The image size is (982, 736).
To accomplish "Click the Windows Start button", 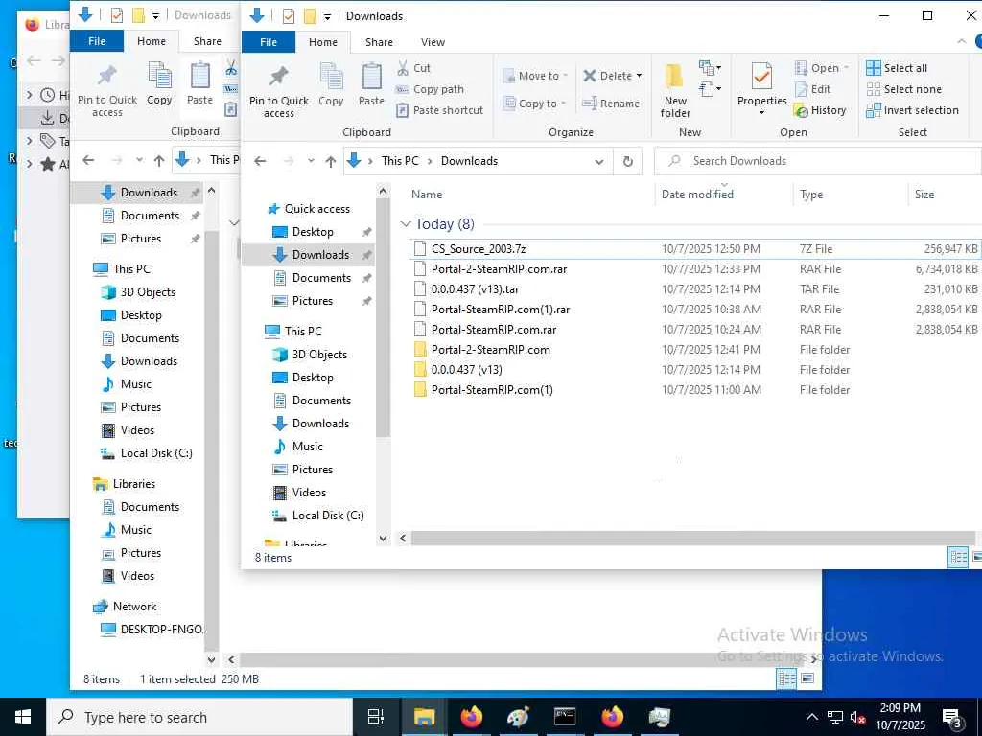I will [x=23, y=717].
